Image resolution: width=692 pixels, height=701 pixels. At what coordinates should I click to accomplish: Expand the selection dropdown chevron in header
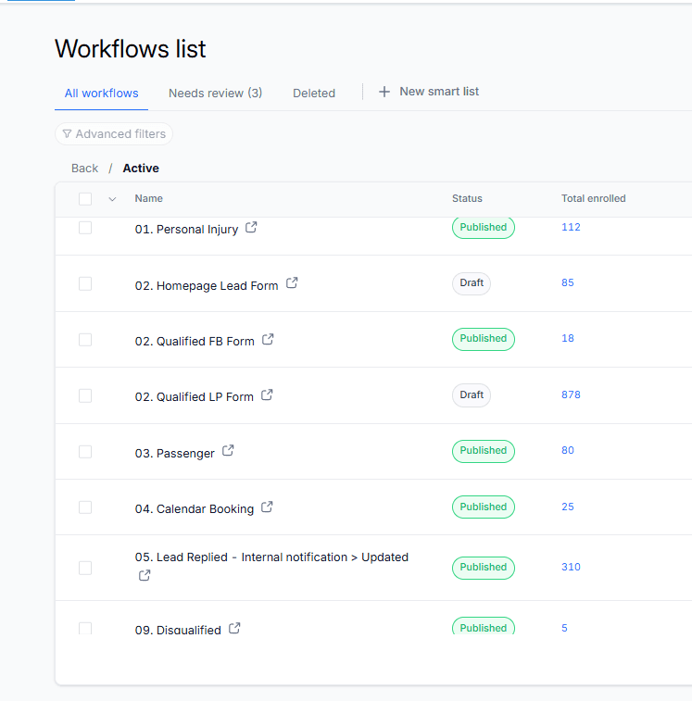click(x=112, y=199)
